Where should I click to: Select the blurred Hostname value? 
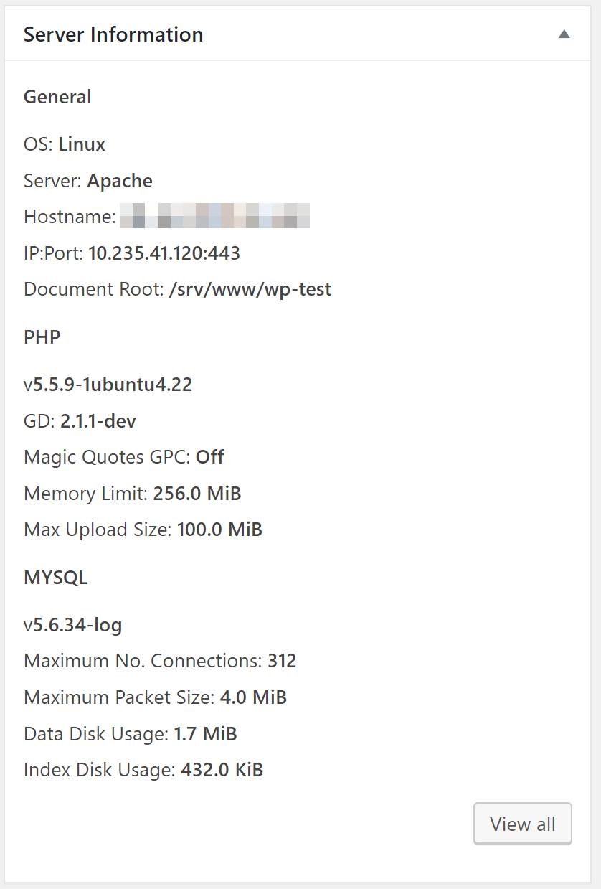tap(214, 216)
